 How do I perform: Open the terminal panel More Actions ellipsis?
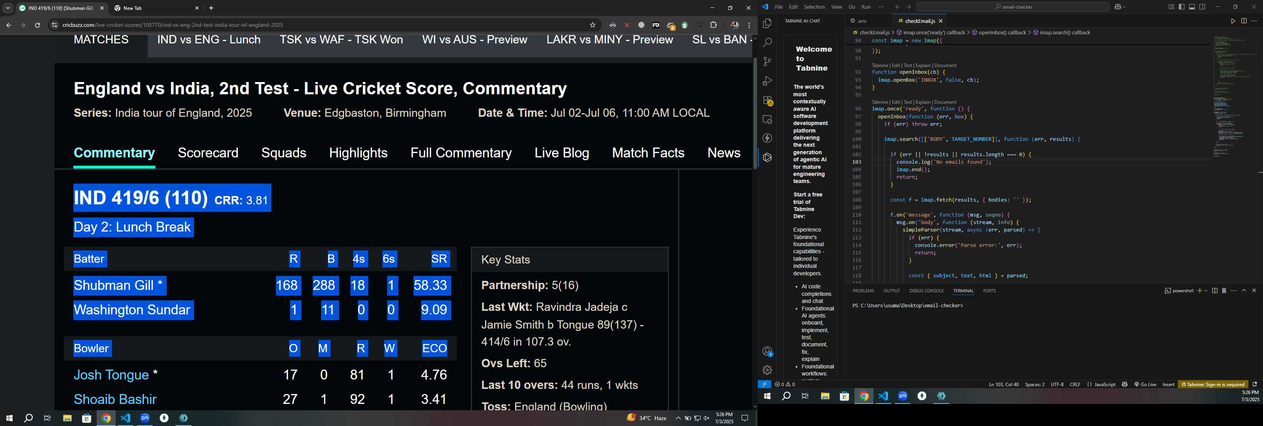click(x=1233, y=291)
